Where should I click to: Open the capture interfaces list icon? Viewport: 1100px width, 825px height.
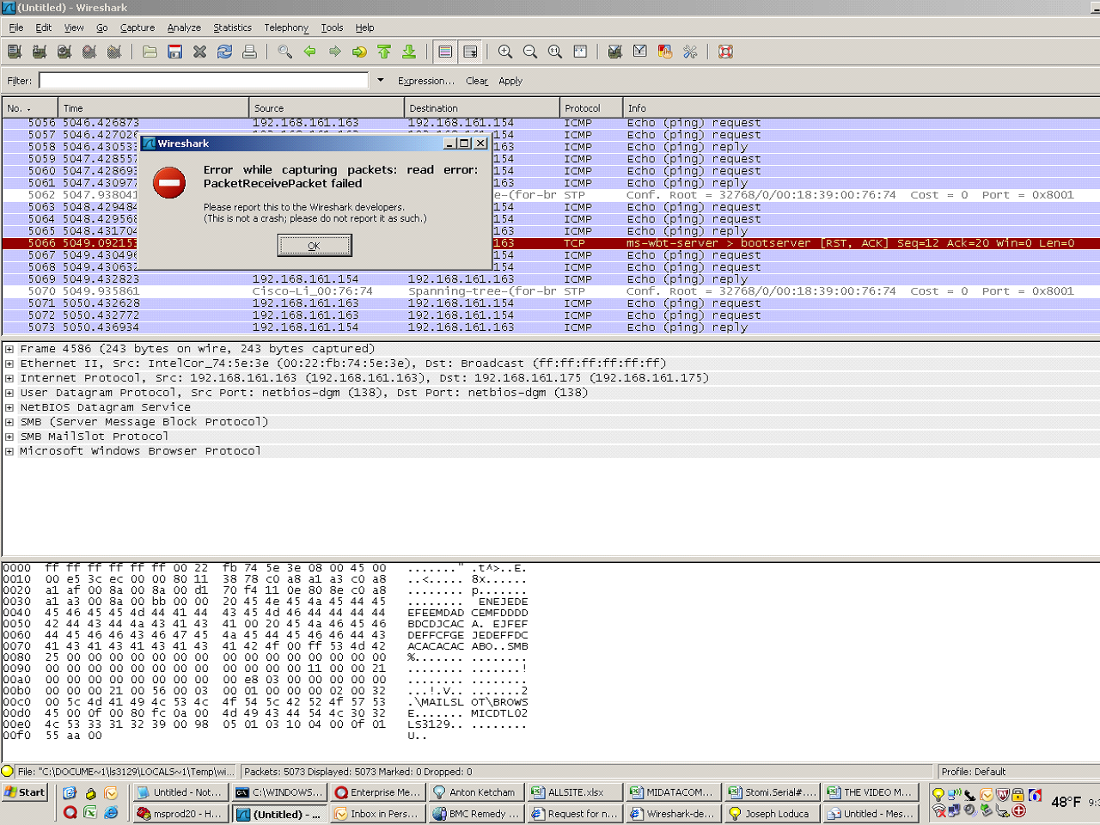pyautogui.click(x=14, y=52)
